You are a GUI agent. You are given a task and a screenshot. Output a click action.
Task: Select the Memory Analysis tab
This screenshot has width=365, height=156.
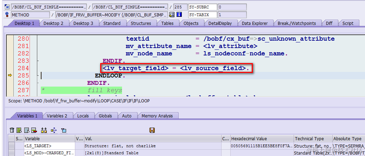tap(157, 116)
